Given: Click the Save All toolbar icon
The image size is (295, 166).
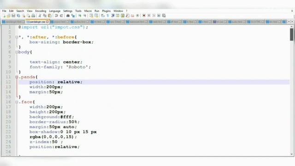Looking at the screenshot, I should (18, 16).
